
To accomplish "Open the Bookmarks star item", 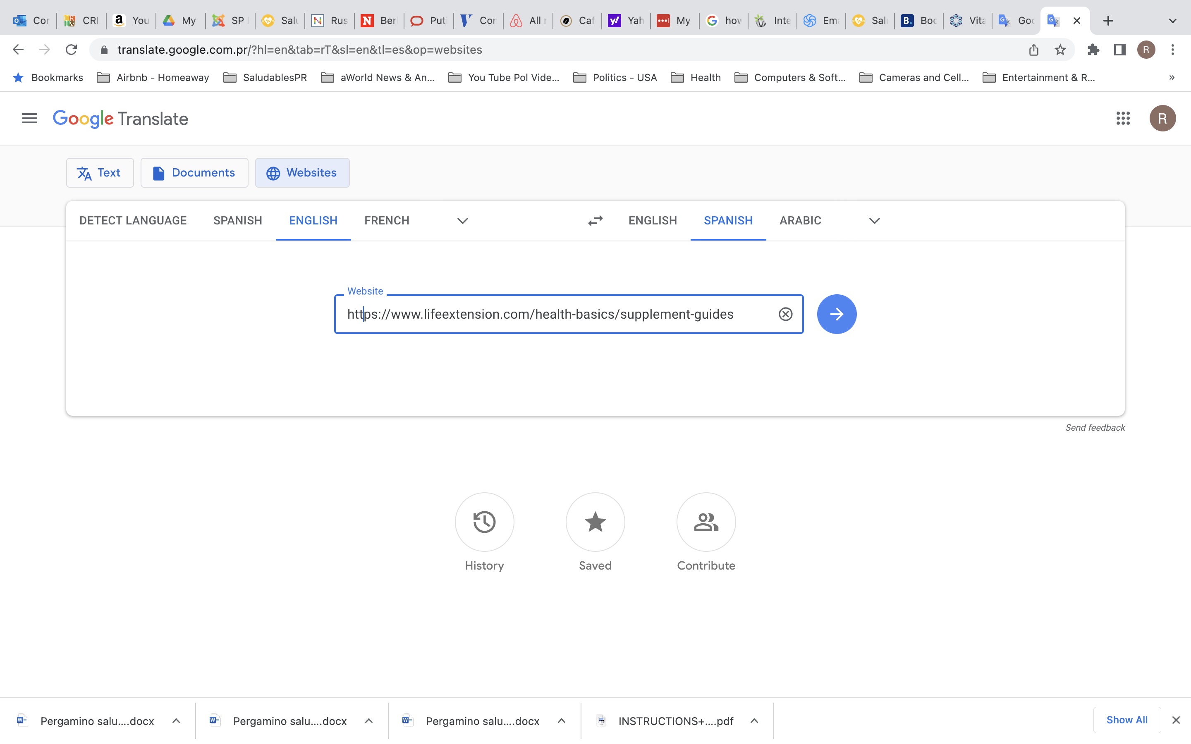I will coord(48,77).
